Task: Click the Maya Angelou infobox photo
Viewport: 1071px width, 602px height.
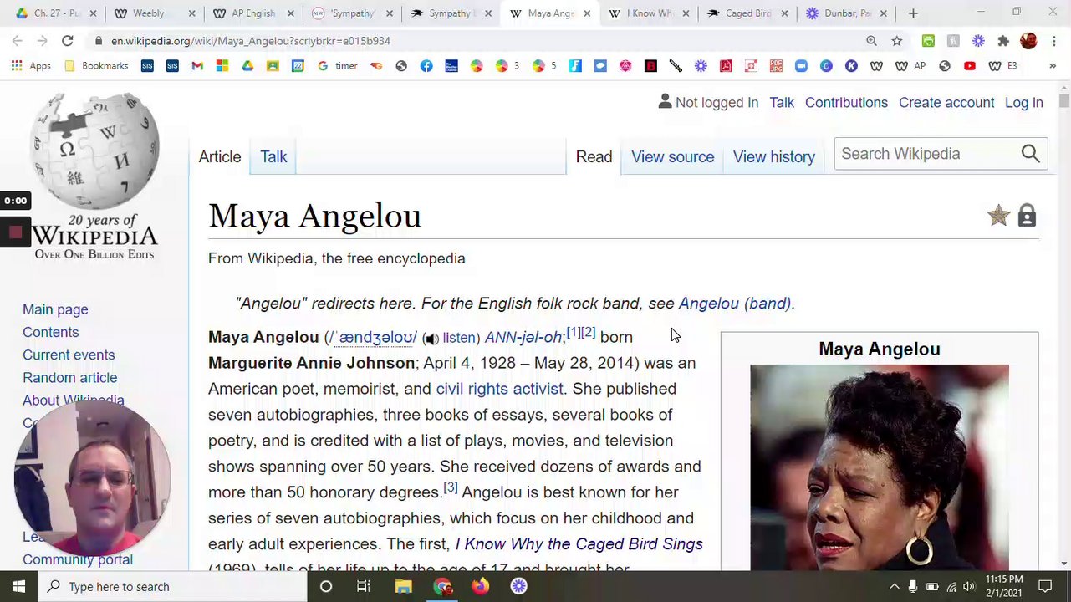Action: tap(880, 467)
